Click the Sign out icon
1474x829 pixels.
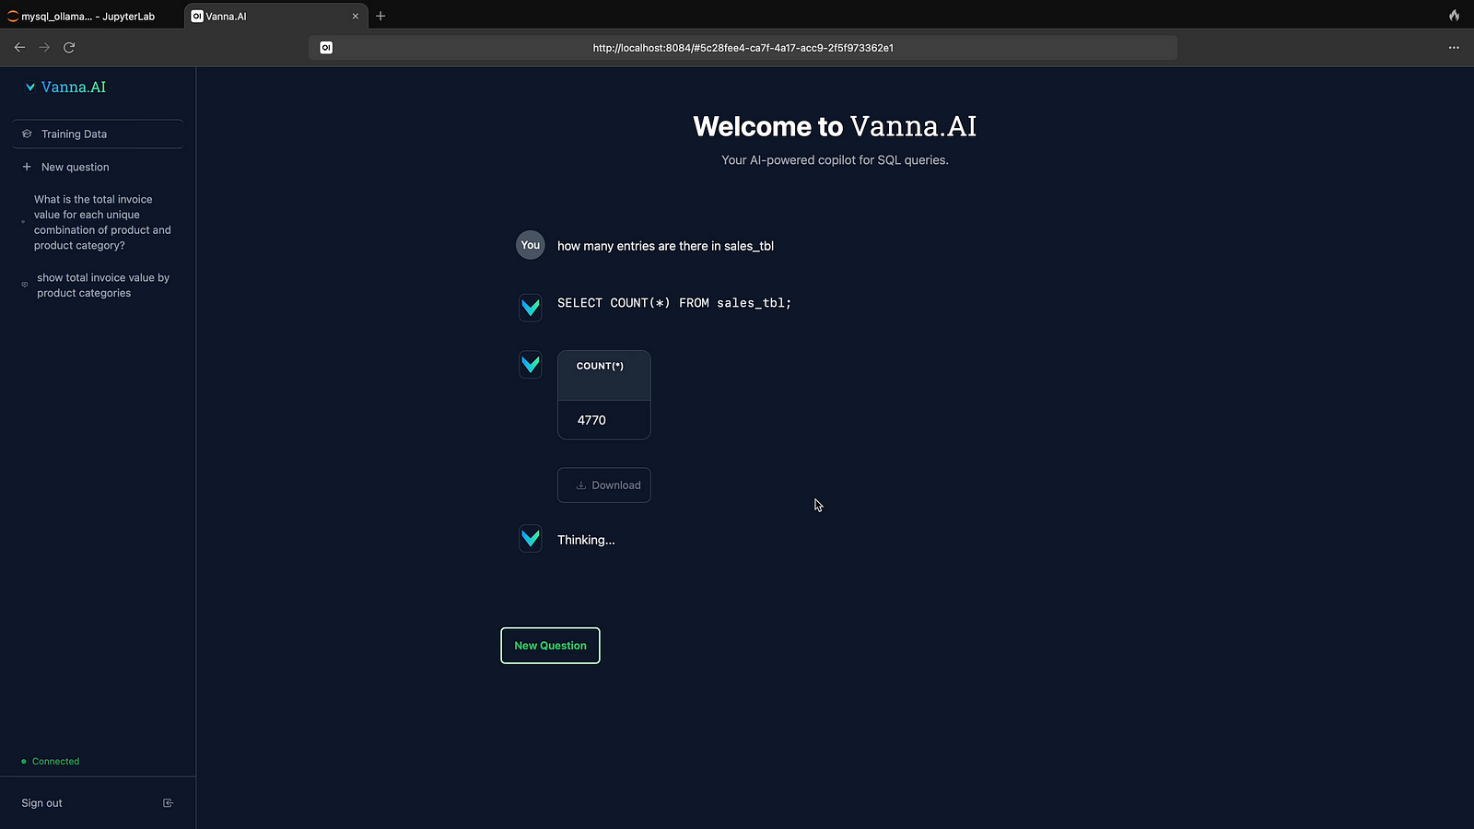(x=168, y=803)
